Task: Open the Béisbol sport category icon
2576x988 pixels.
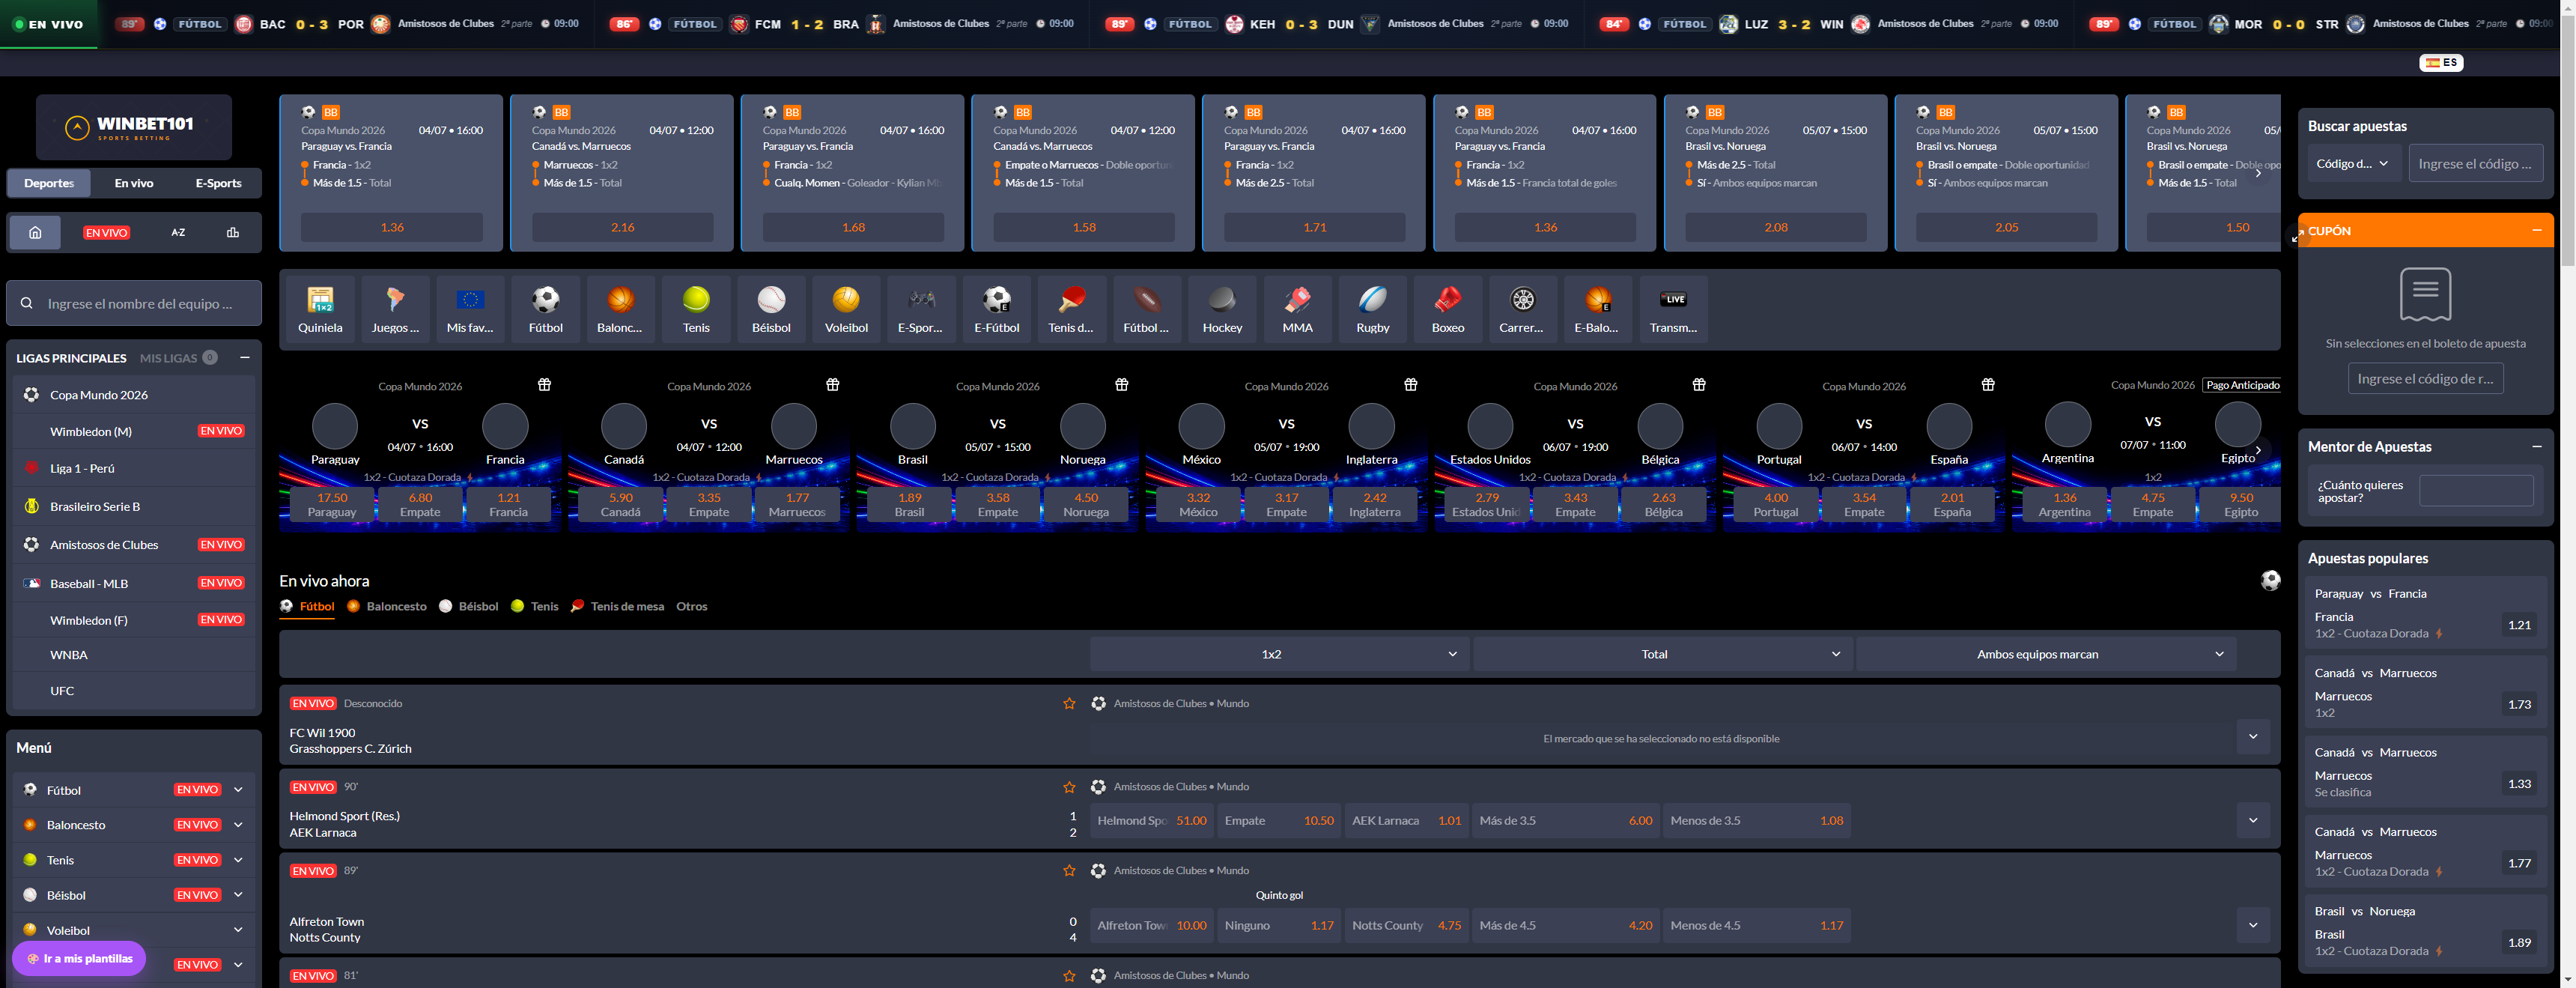Action: (771, 309)
